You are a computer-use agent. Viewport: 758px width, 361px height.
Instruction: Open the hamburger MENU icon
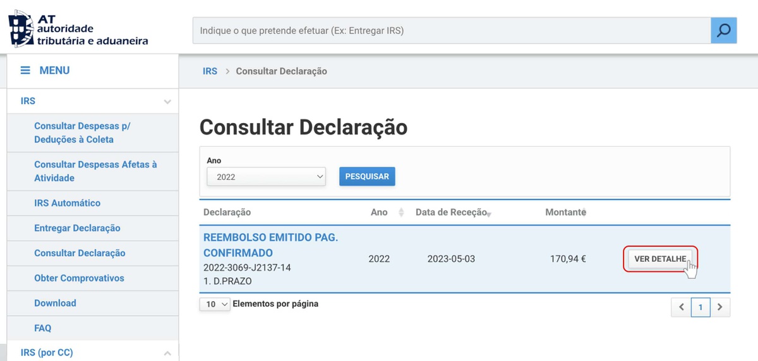tap(25, 71)
